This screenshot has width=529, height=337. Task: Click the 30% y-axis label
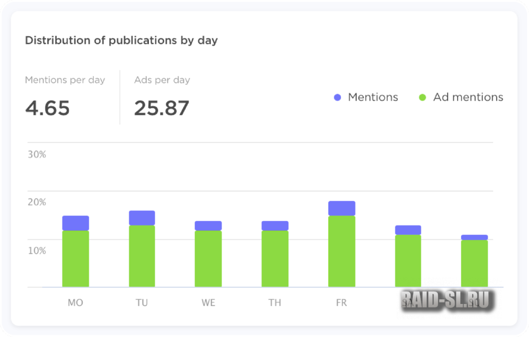tap(37, 154)
